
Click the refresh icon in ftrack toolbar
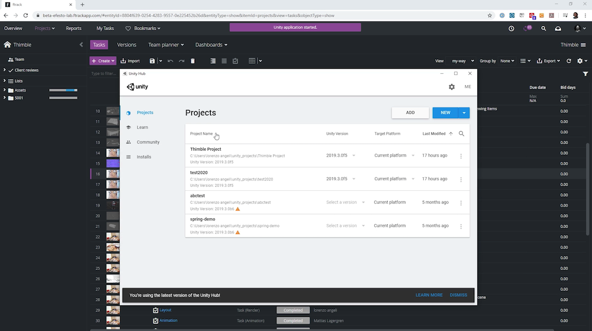coord(568,61)
